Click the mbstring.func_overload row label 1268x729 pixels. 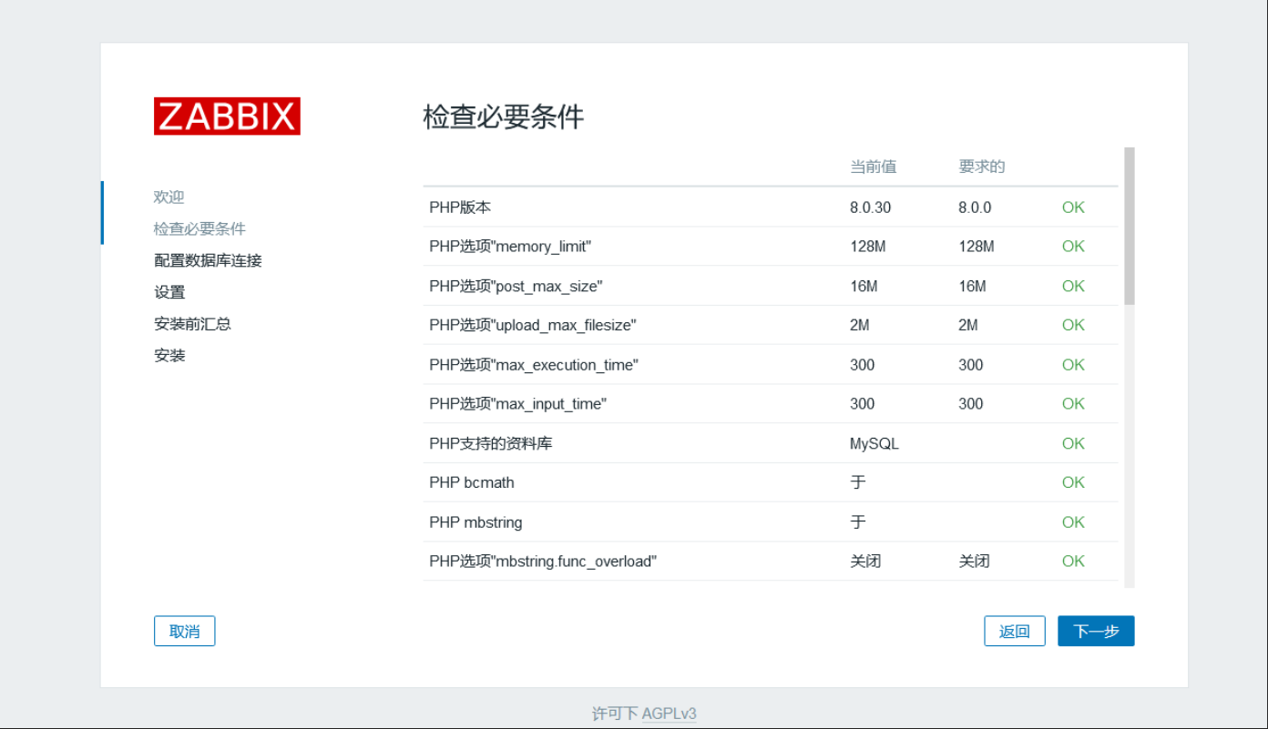pos(543,562)
